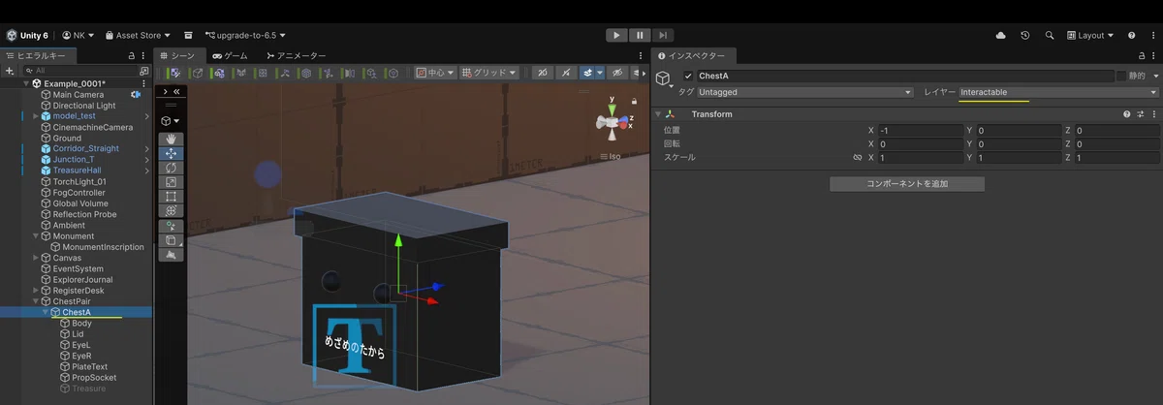Screen dimensions: 1163x405
Task: Pause play mode
Action: click(640, 35)
